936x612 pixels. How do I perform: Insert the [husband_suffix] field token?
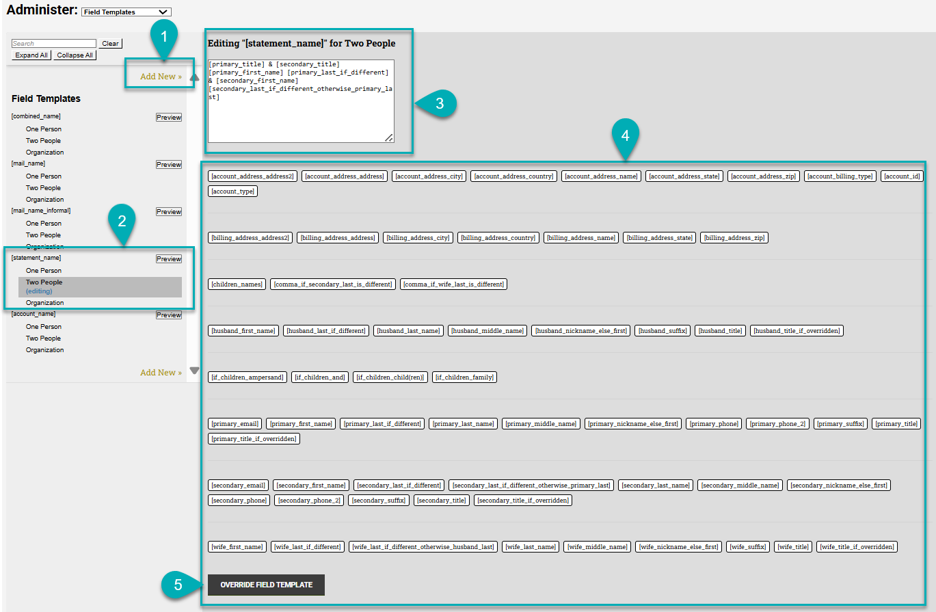tap(662, 330)
